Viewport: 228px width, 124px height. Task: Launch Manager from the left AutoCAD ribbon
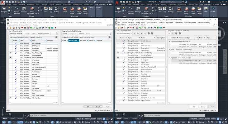[x=24, y=10]
